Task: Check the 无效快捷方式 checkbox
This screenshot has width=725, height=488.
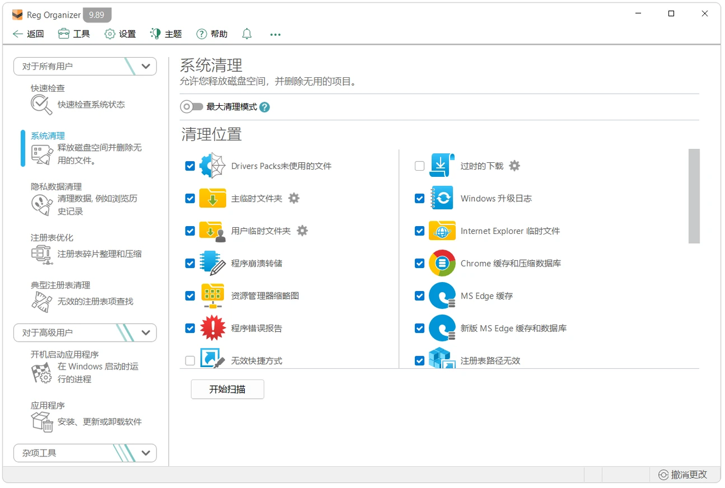Action: (x=190, y=360)
